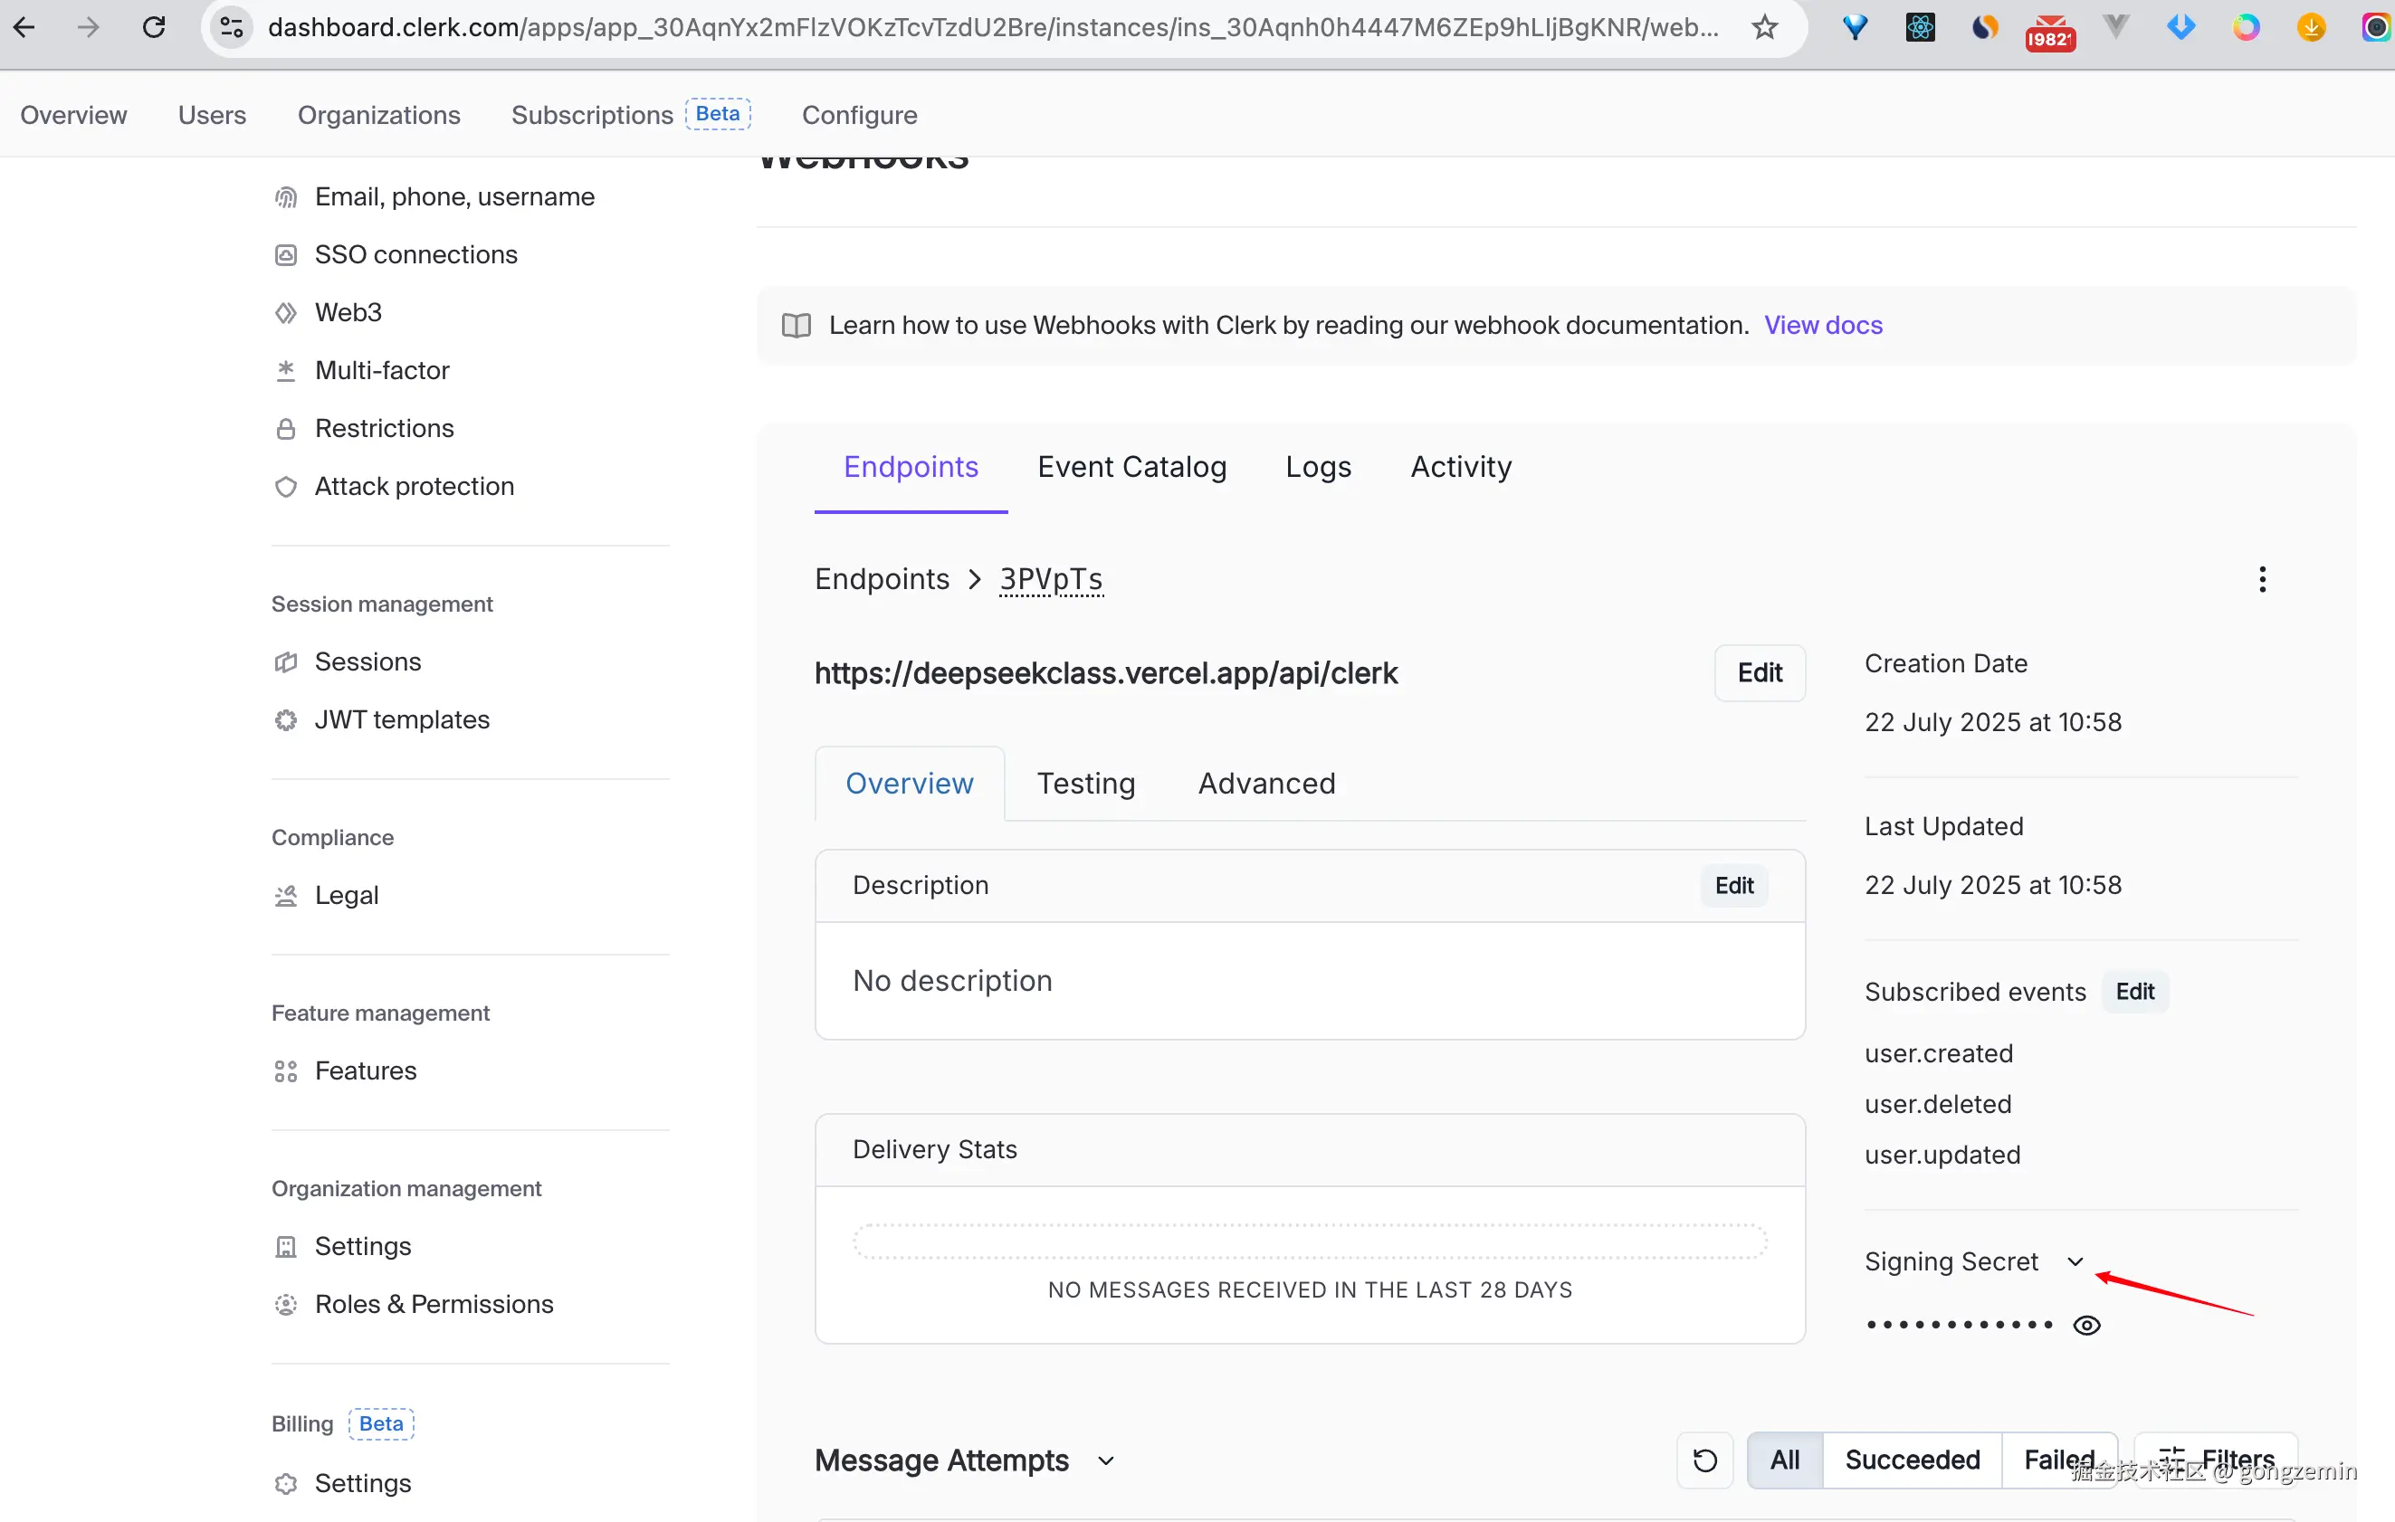The image size is (2395, 1522).
Task: Click the React DevTools extension icon
Action: click(x=1920, y=27)
